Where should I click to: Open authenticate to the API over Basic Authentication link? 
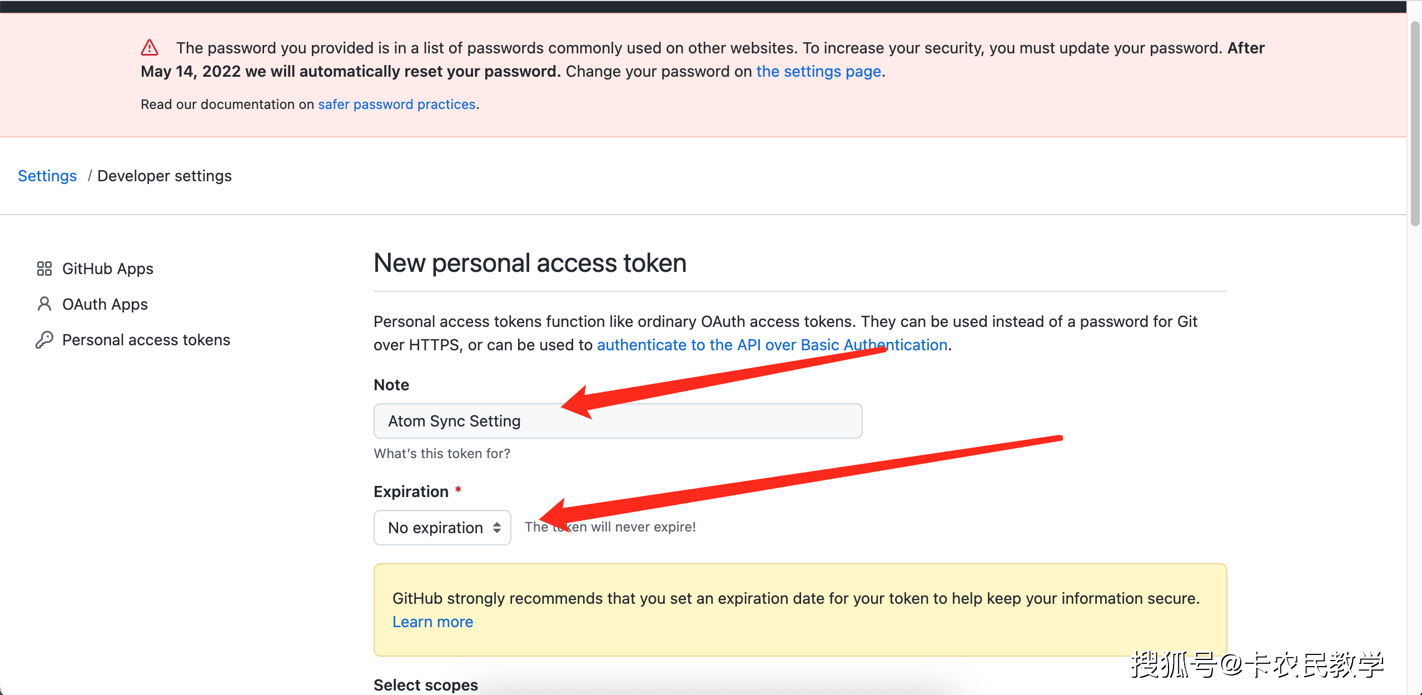click(772, 345)
